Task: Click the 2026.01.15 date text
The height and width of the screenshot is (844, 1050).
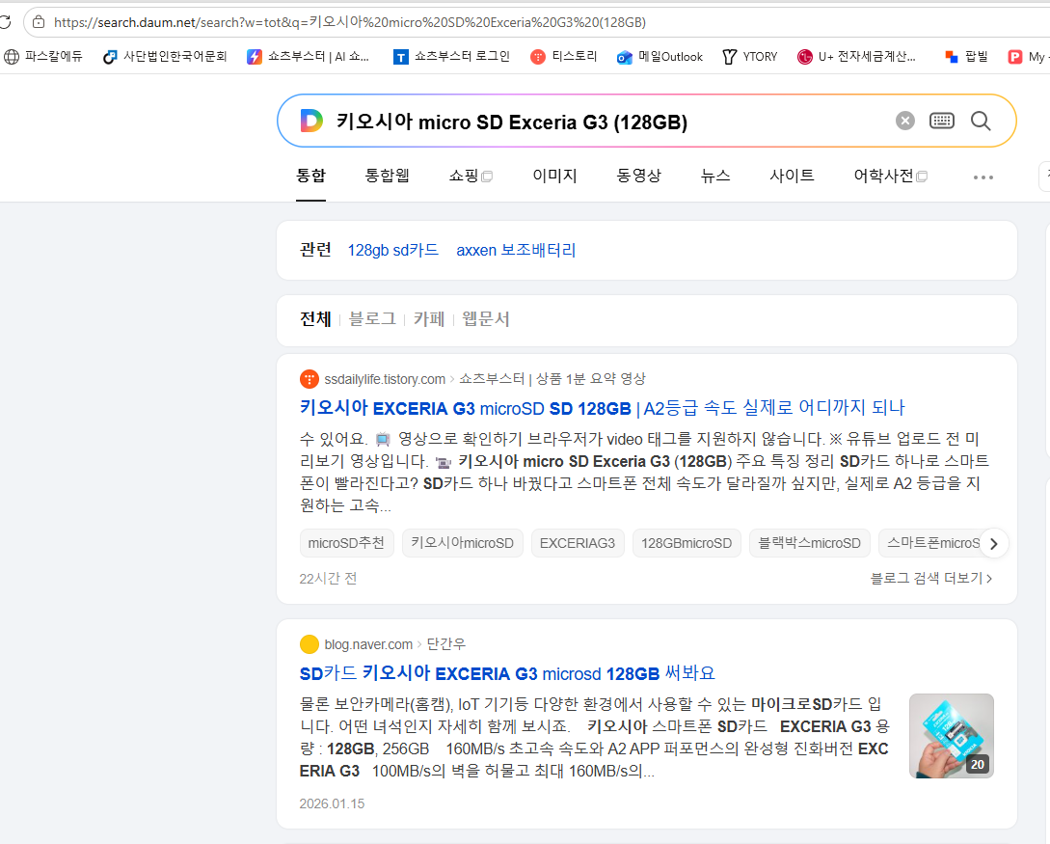Action: click(x=332, y=803)
